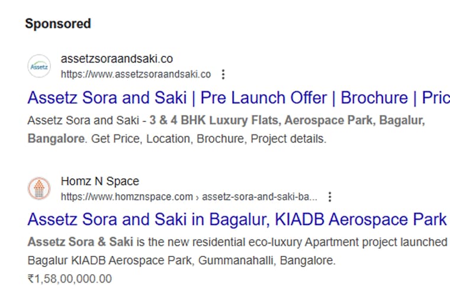Open three-dot menu beside homznspace.com URL

click(x=330, y=197)
